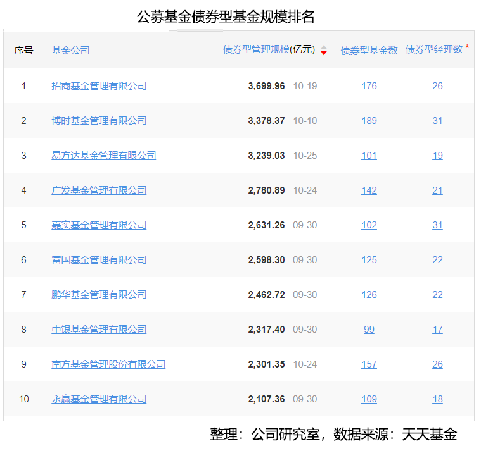Open 鹏华基金管理有限公司 link
The width and height of the screenshot is (481, 458).
(99, 295)
